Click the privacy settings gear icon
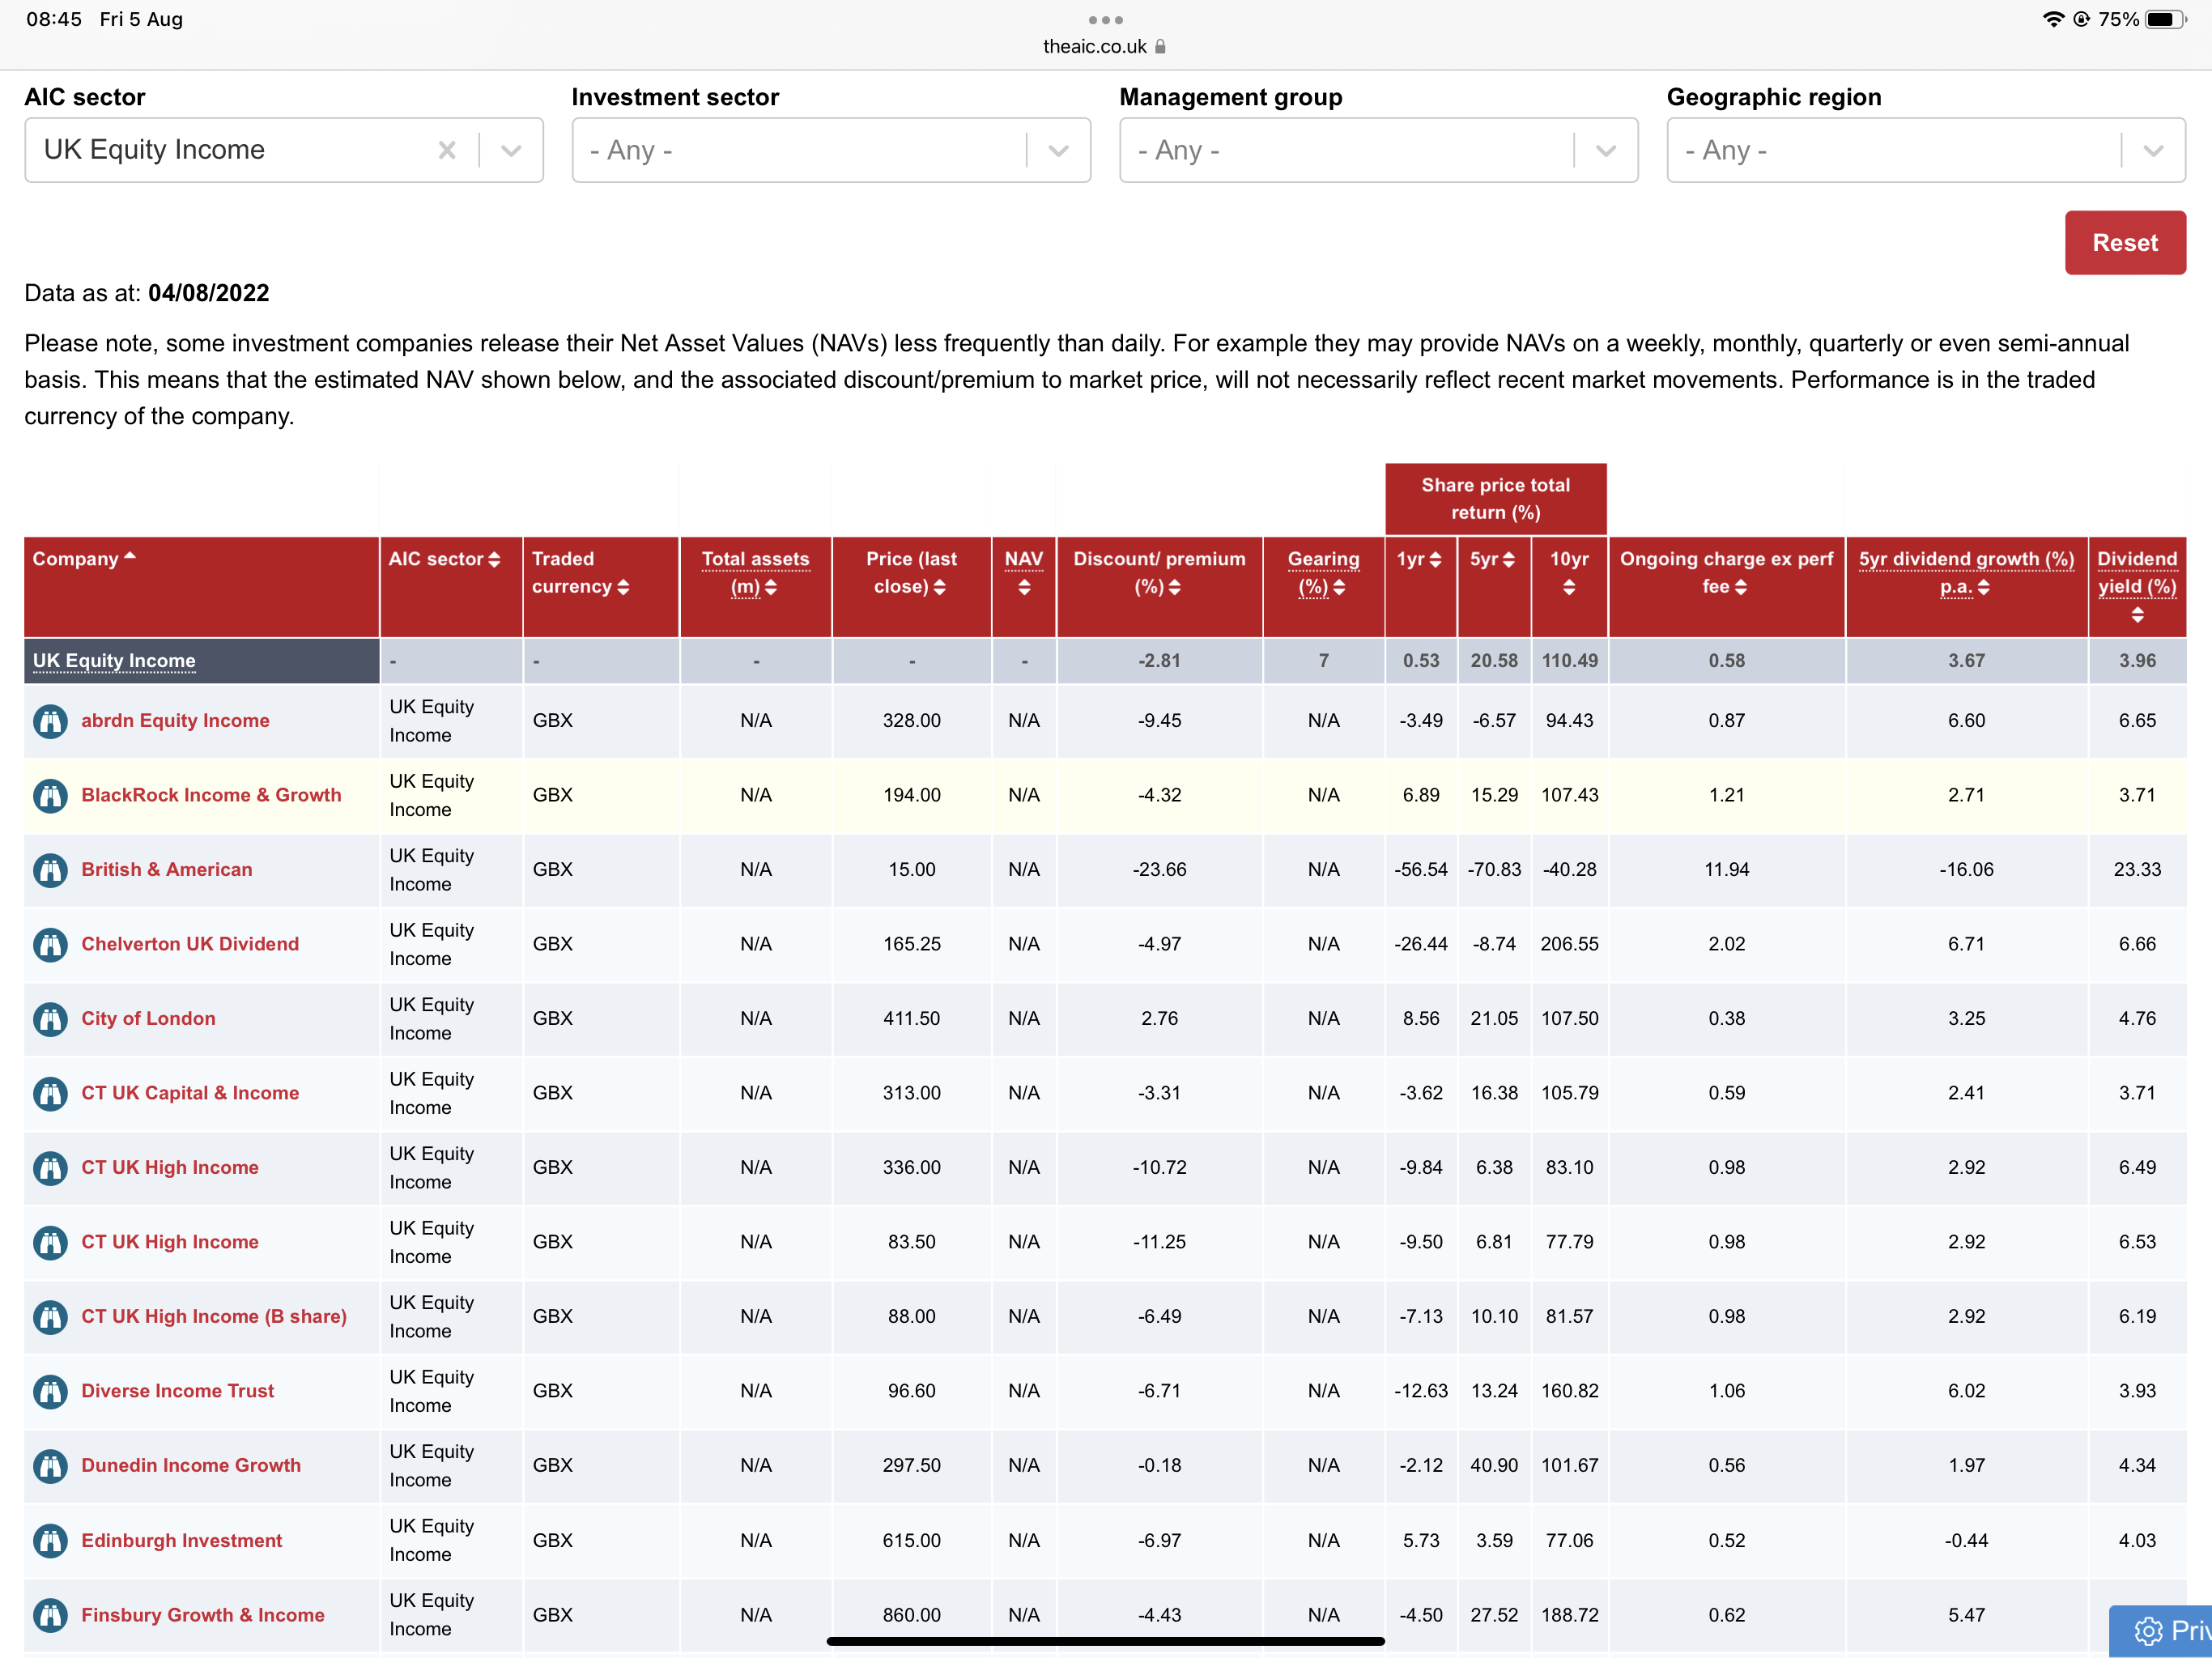 tap(2147, 1631)
